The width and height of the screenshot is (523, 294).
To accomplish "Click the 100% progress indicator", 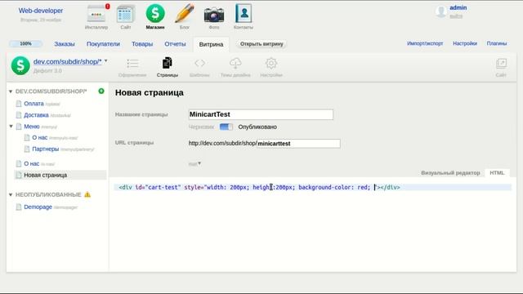I will (x=25, y=43).
